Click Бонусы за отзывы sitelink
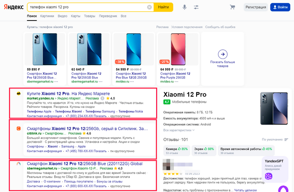This screenshot has width=294, height=192. pyautogui.click(x=110, y=182)
